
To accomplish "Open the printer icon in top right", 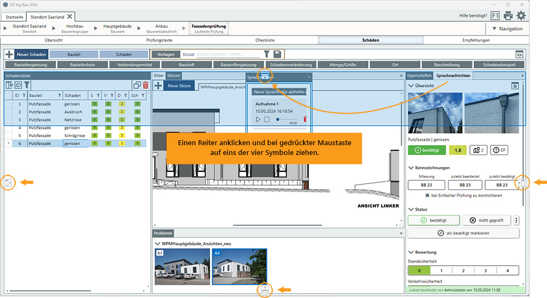I will click(508, 16).
